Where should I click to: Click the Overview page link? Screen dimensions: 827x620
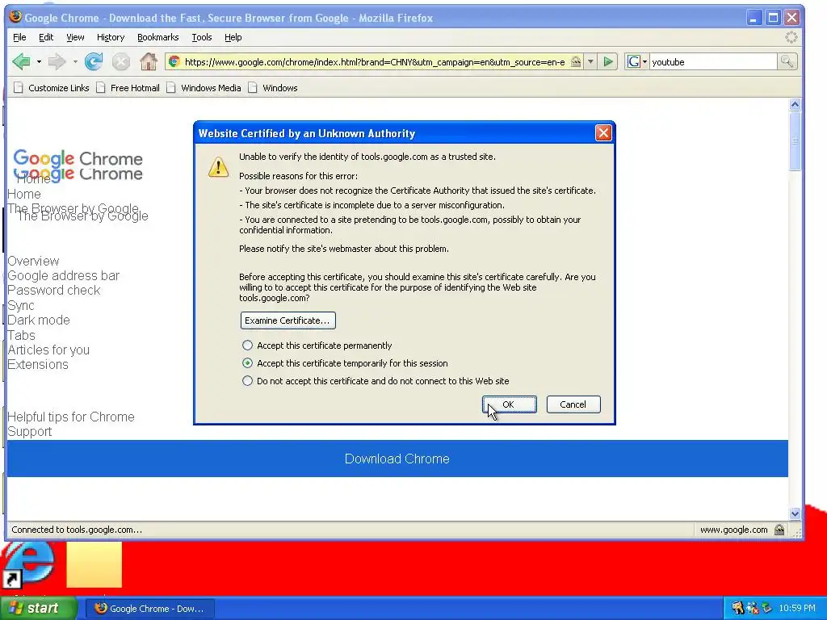coord(33,261)
